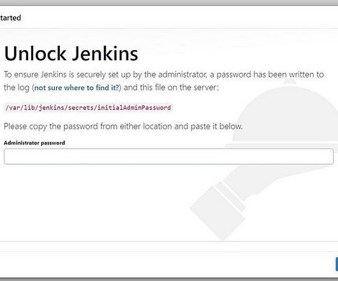Click the butler watermark's bow tie shape
The height and width of the screenshot is (281, 338).
[217, 209]
